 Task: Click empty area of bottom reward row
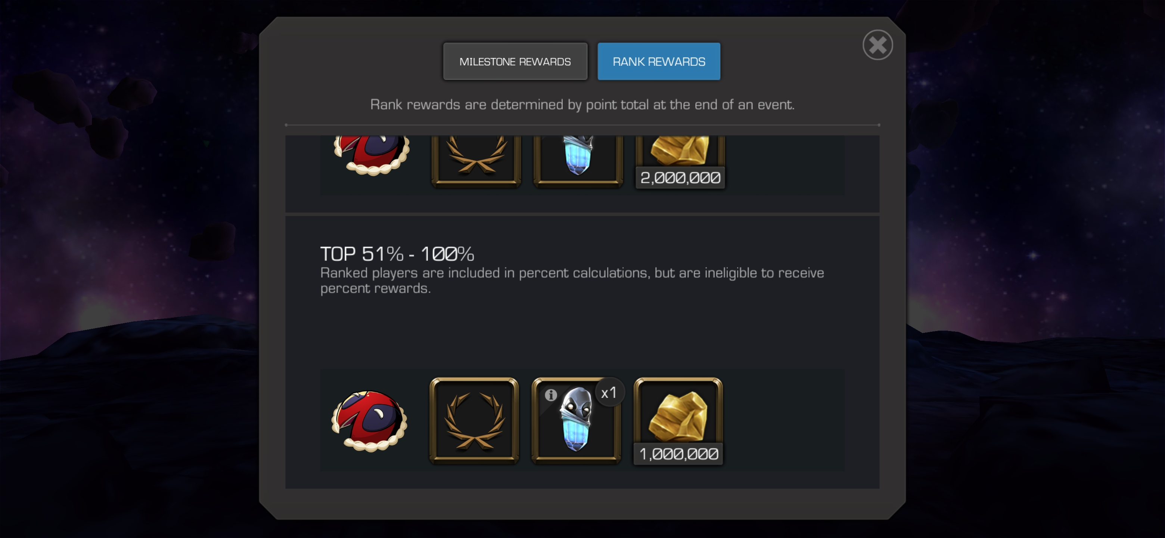[782, 421]
